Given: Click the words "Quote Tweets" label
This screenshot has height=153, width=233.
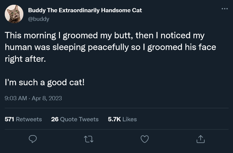Looking at the screenshot, I should pos(79,119).
